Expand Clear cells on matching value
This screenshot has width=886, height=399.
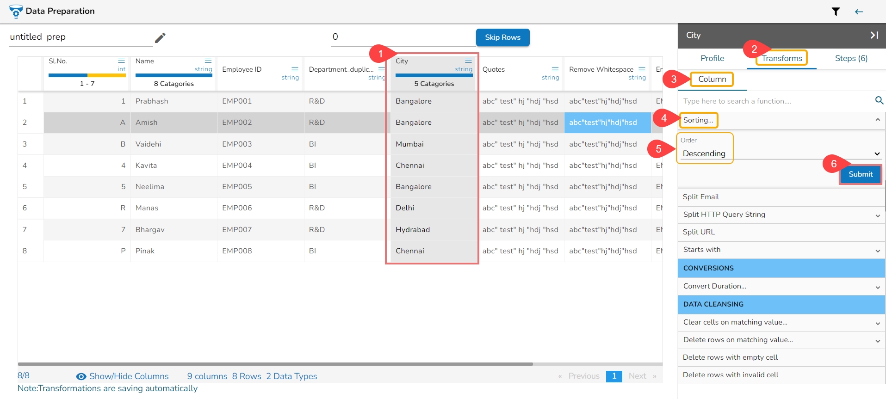click(877, 323)
